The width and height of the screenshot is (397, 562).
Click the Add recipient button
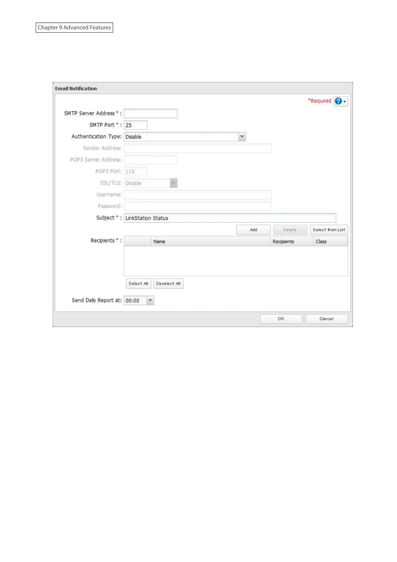click(253, 230)
